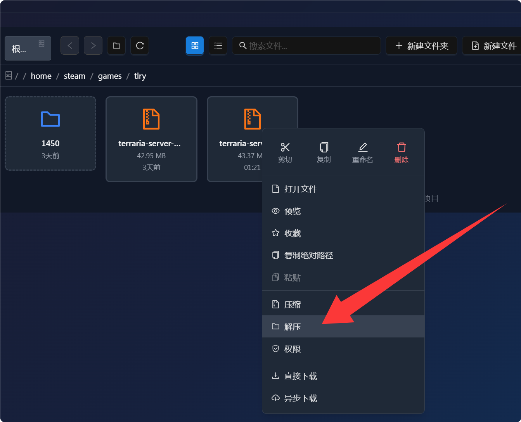Click the 新建文件 (New file) button
The width and height of the screenshot is (521, 422).
[x=493, y=46]
